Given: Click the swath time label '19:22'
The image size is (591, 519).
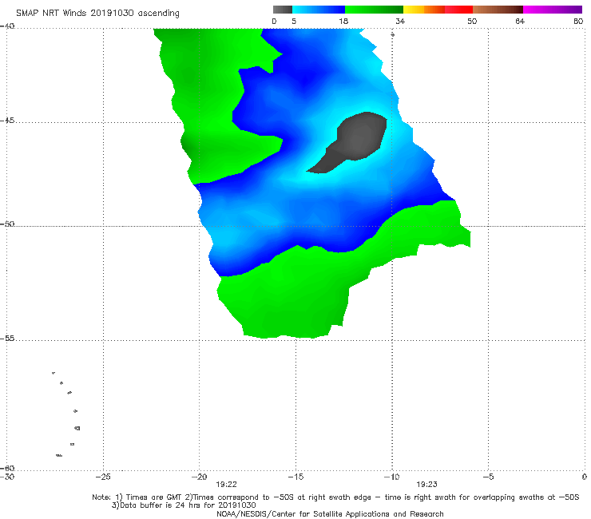Looking at the screenshot, I should [226, 485].
